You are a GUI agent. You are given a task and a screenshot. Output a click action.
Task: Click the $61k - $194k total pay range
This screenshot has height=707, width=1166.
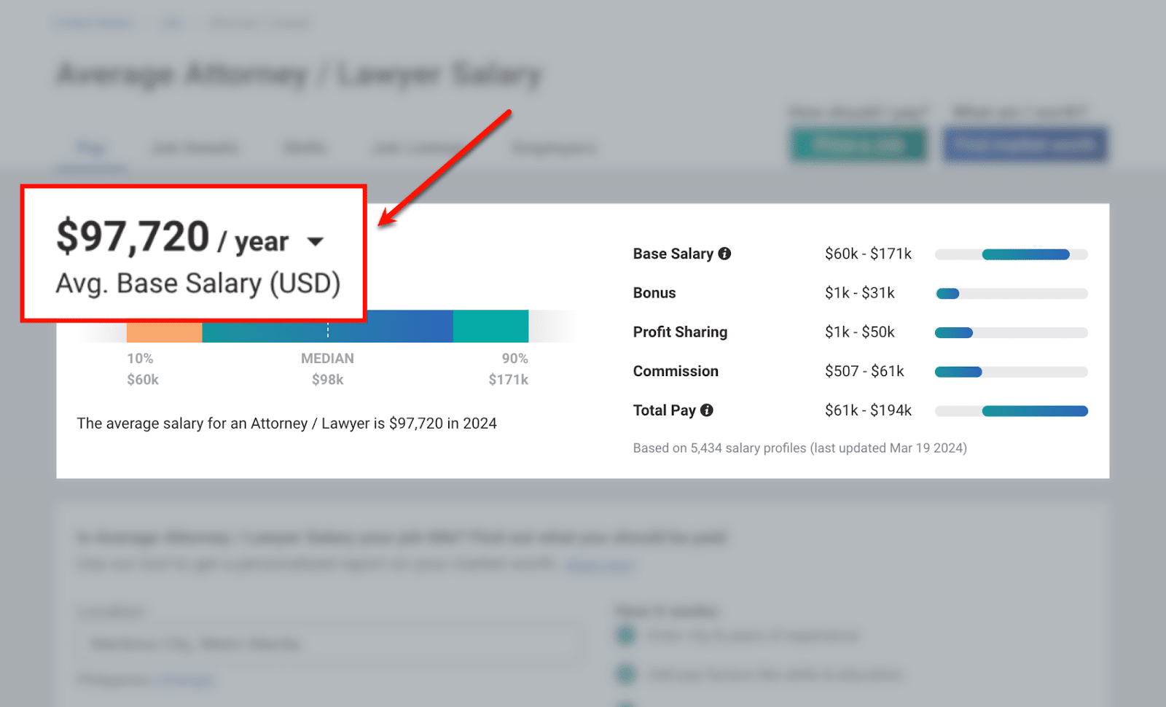[868, 410]
